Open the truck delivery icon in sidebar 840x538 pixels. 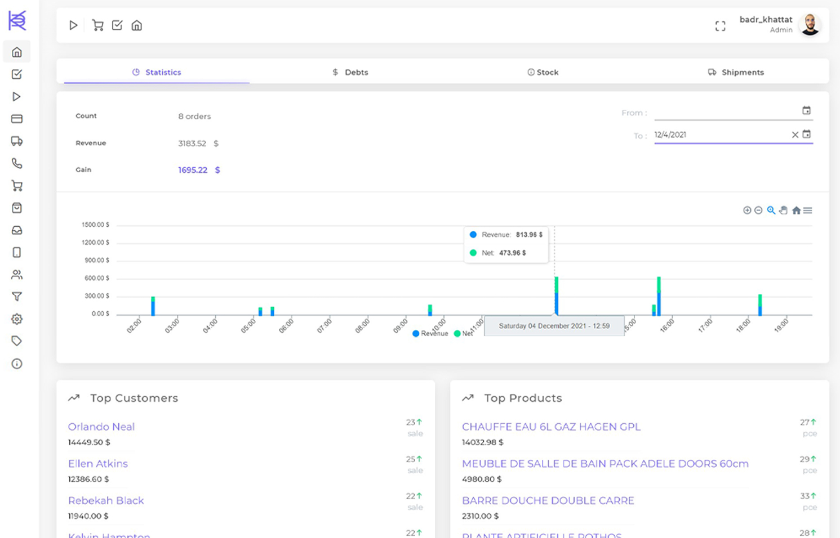[x=17, y=141]
